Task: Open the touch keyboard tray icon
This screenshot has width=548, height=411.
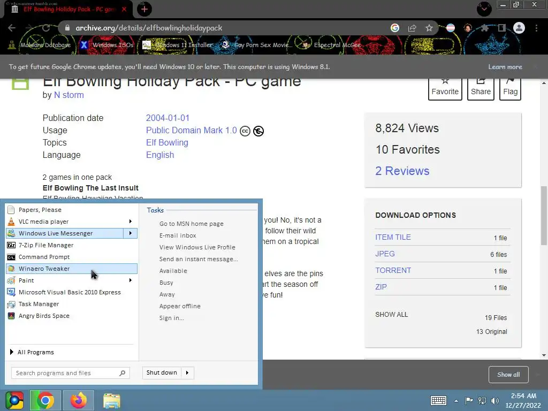Action: click(438, 400)
